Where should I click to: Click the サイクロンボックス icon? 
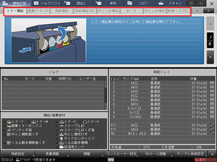[x=62, y=139]
